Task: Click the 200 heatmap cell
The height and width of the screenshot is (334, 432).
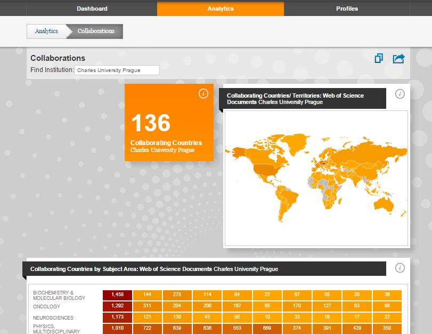Action: [207, 306]
